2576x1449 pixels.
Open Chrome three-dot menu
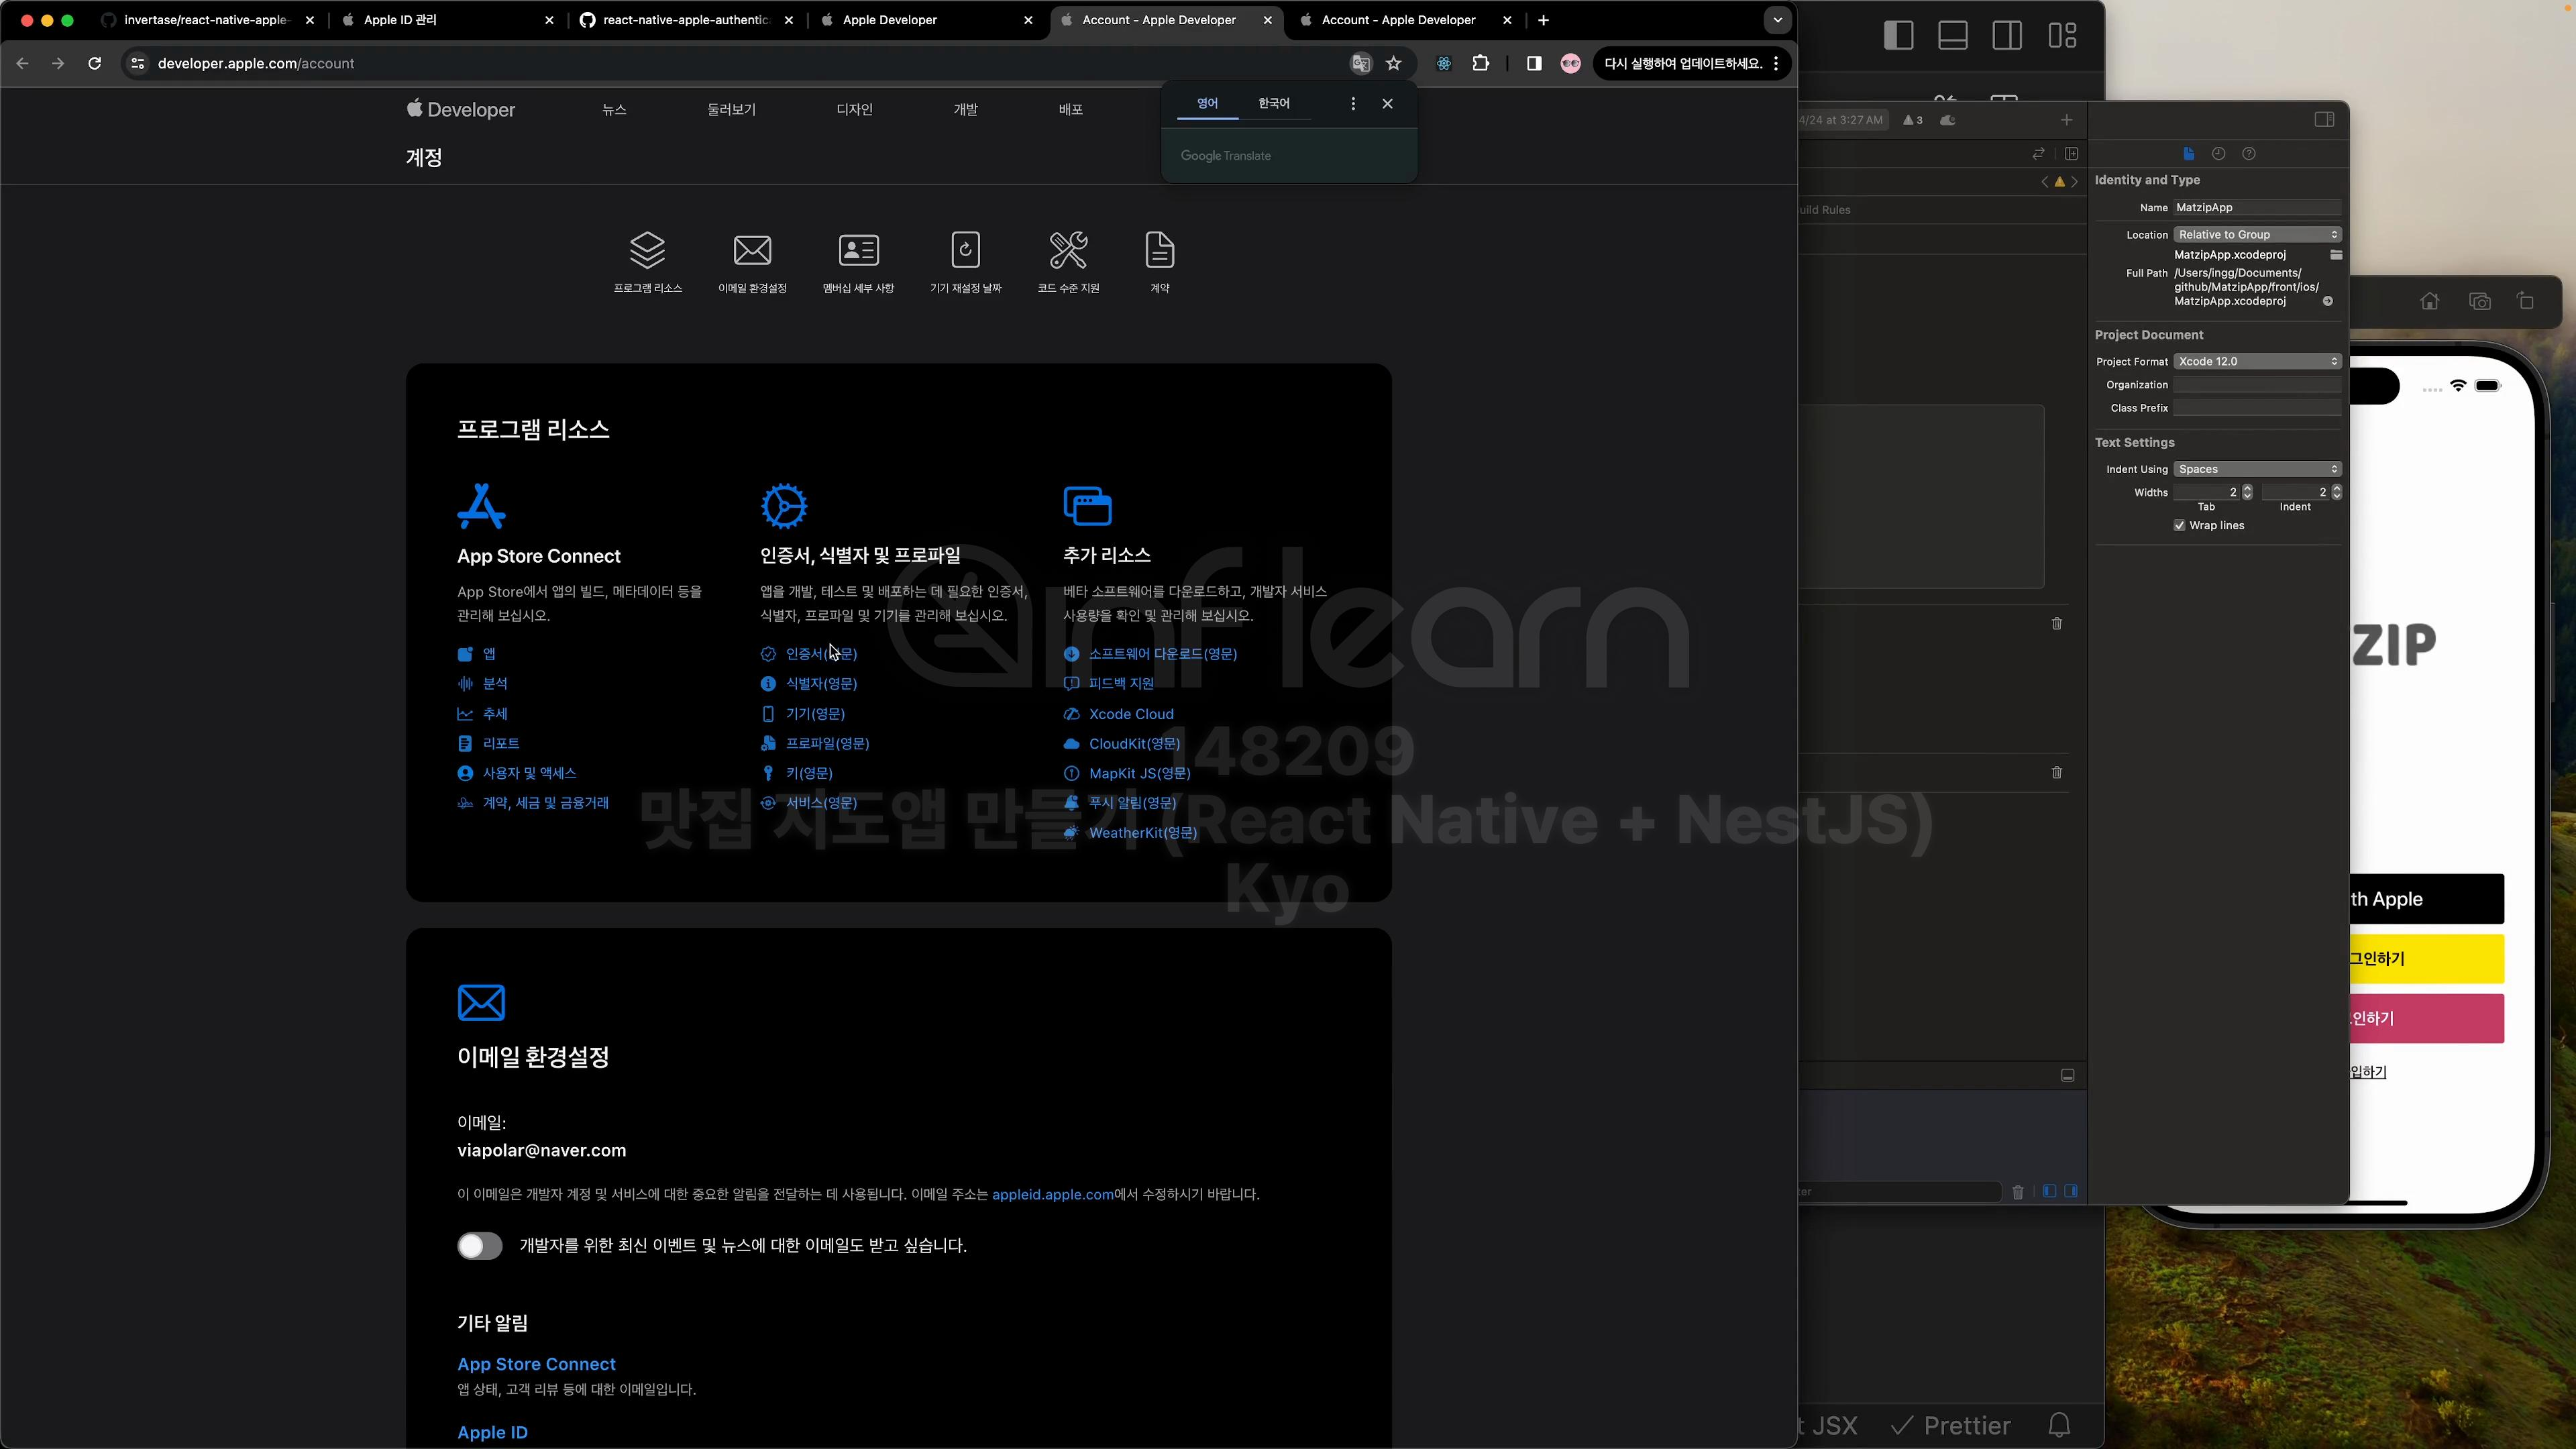click(1776, 63)
